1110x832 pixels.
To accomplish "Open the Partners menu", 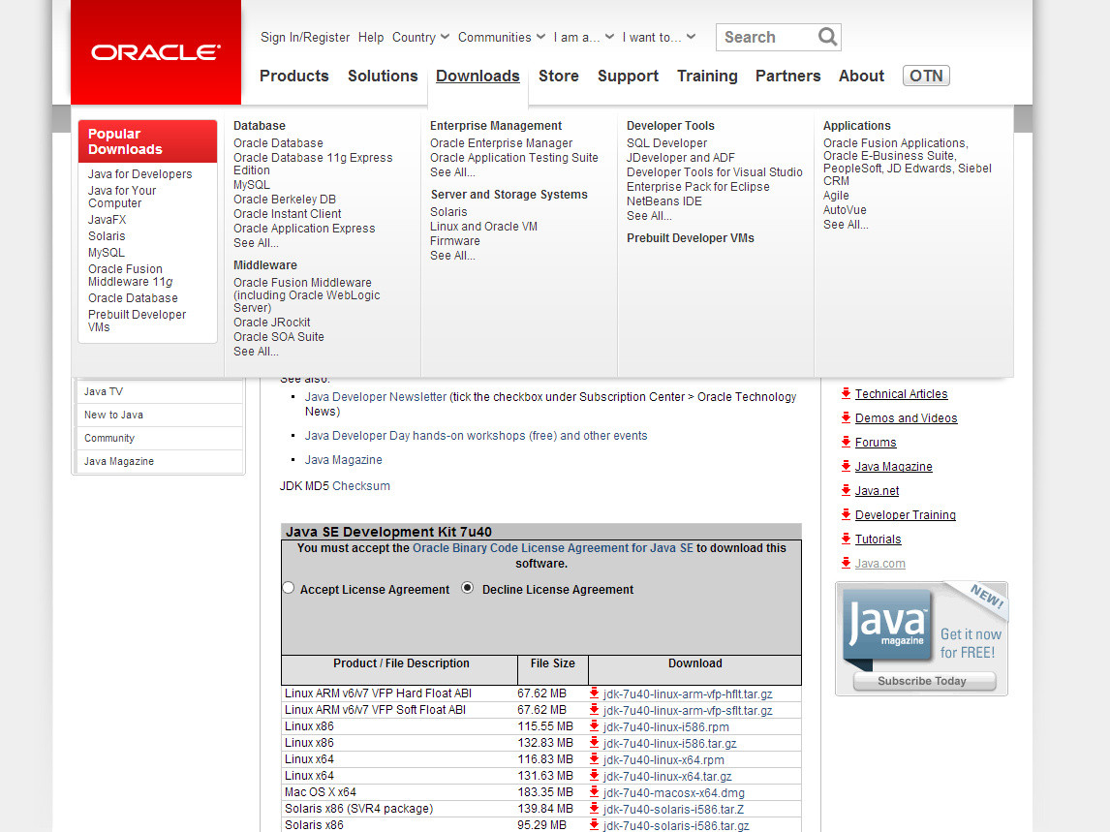I will pyautogui.click(x=787, y=76).
